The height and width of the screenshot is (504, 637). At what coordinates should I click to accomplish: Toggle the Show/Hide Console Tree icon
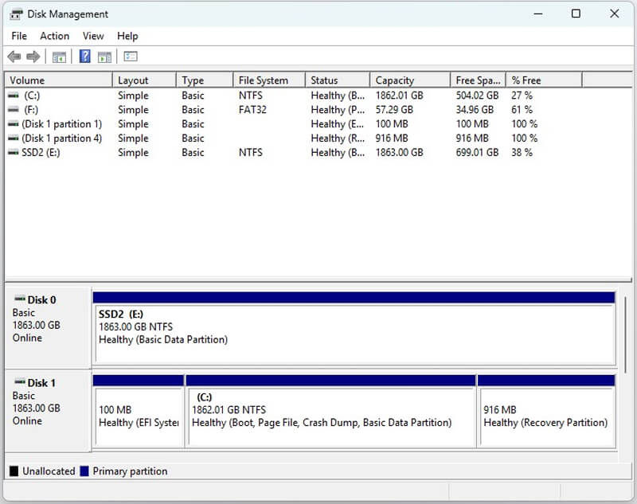(x=59, y=57)
